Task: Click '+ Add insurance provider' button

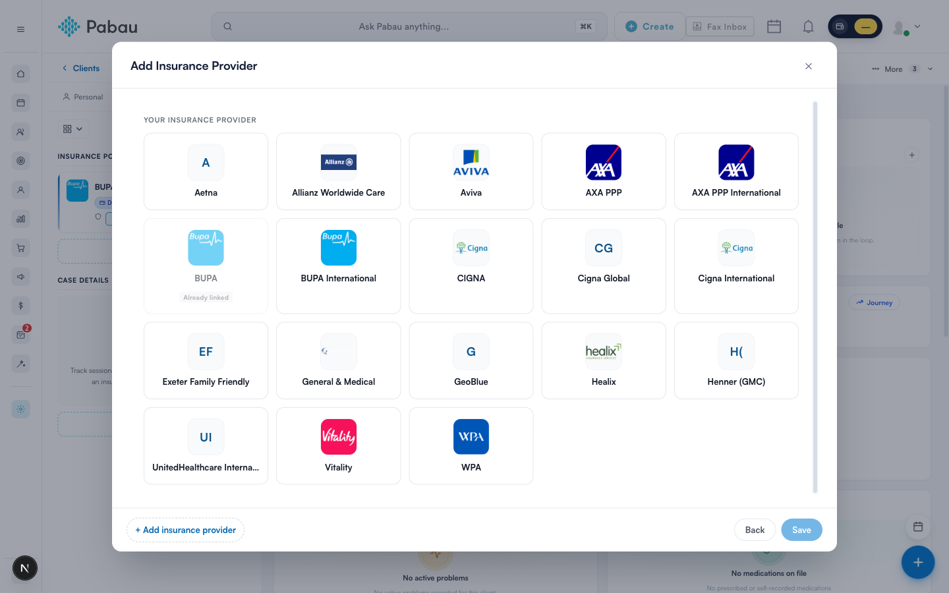Action: click(185, 530)
